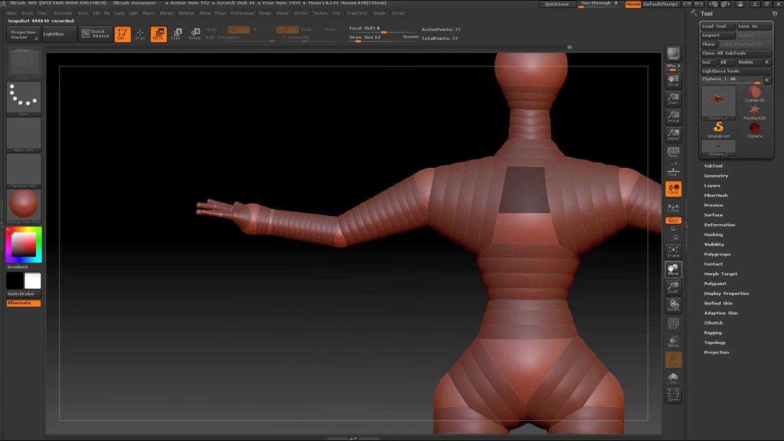Viewport: 784px width, 441px height.
Task: Expand the Polygroups section
Action: pos(717,254)
